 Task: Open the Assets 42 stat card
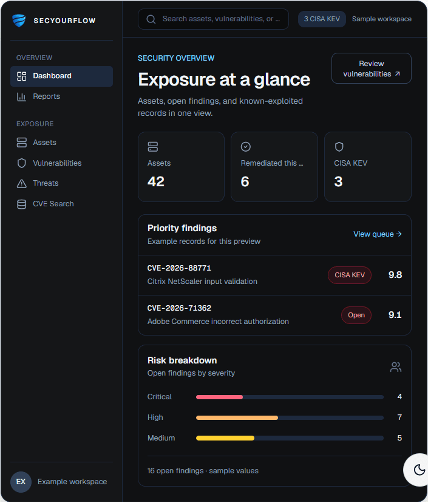[181, 167]
